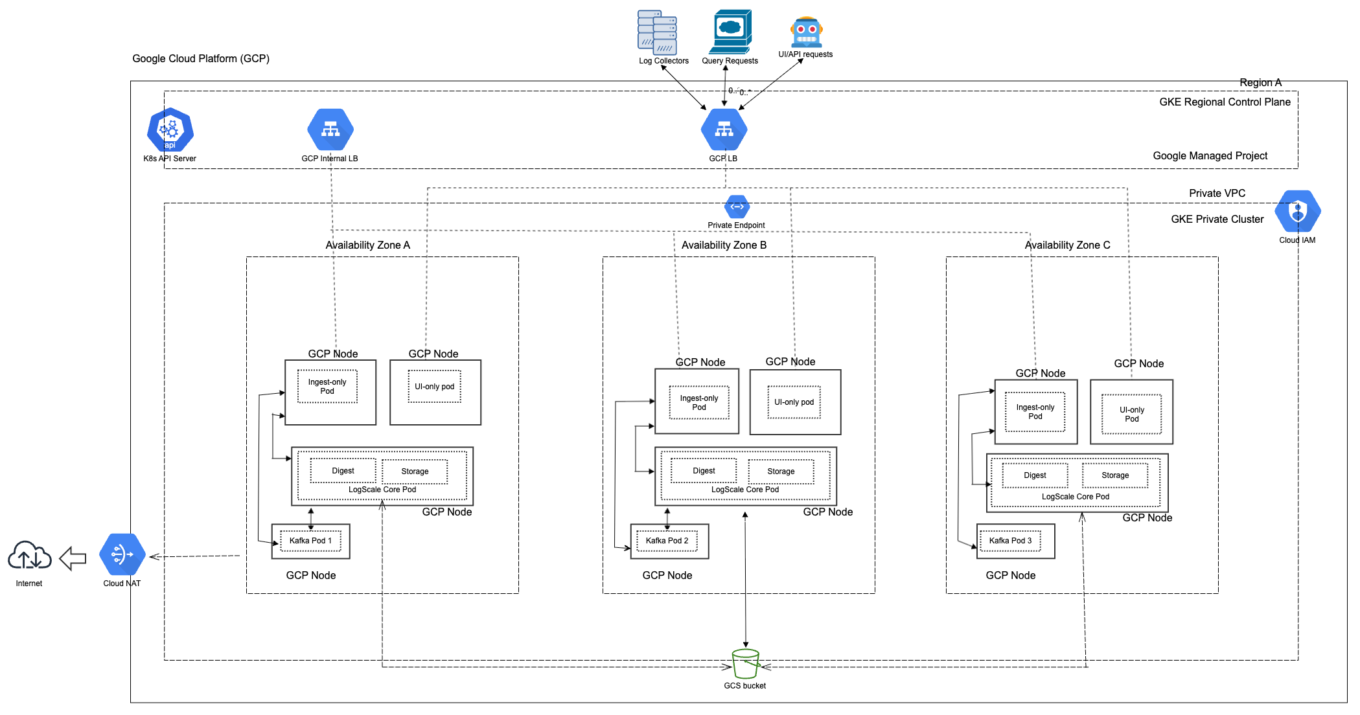
Task: Select the UI-only pod in Zone C
Action: 1131,413
